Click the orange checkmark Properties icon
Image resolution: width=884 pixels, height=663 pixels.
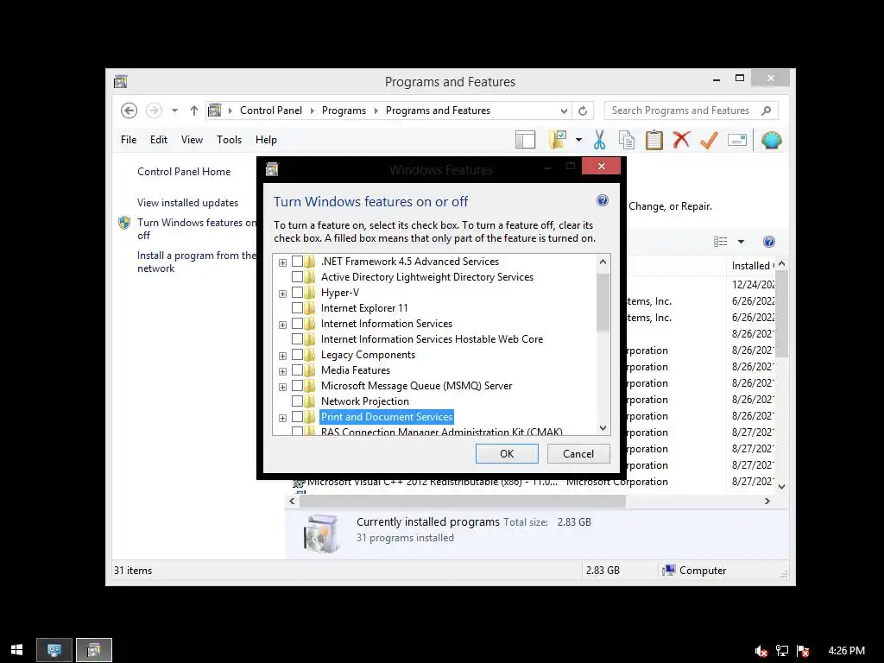point(709,140)
